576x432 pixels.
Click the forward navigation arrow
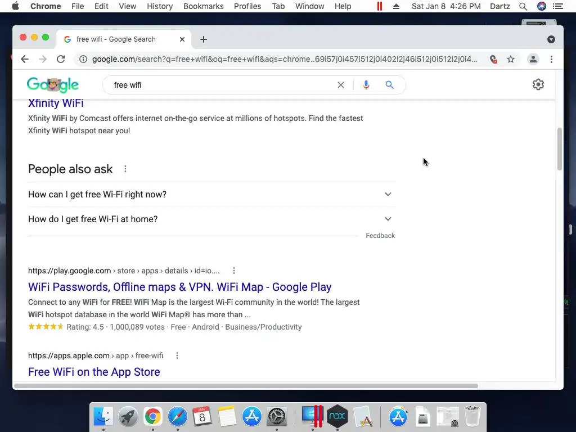43,59
